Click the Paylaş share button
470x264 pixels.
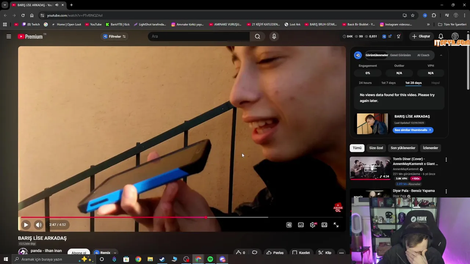[275, 253]
